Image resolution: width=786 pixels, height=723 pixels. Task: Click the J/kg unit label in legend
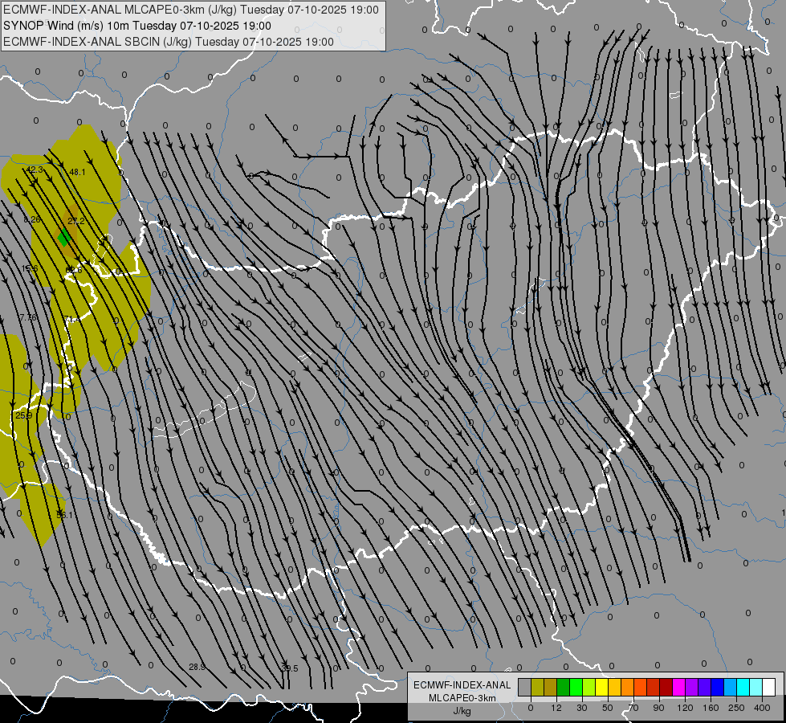tap(462, 711)
